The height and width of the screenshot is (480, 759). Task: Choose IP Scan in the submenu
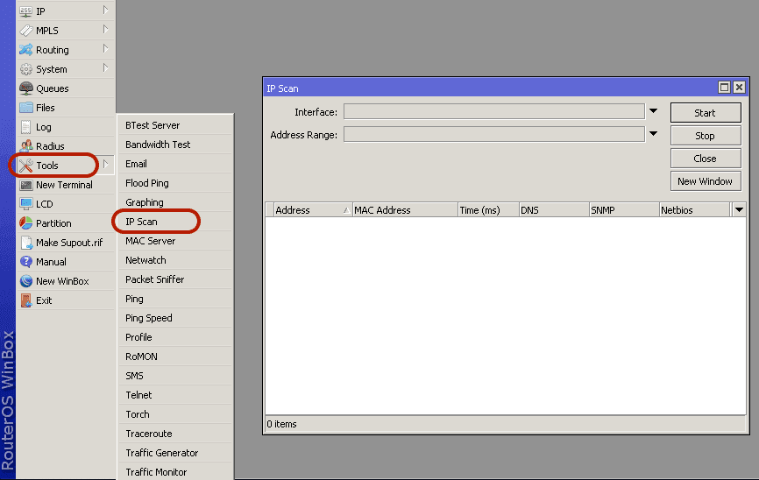click(175, 222)
